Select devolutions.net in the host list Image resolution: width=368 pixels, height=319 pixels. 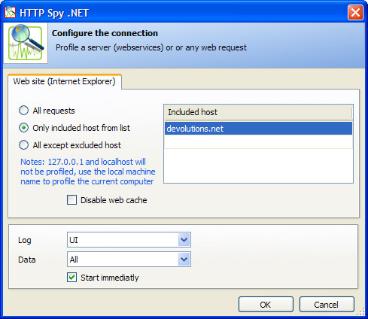pos(258,129)
